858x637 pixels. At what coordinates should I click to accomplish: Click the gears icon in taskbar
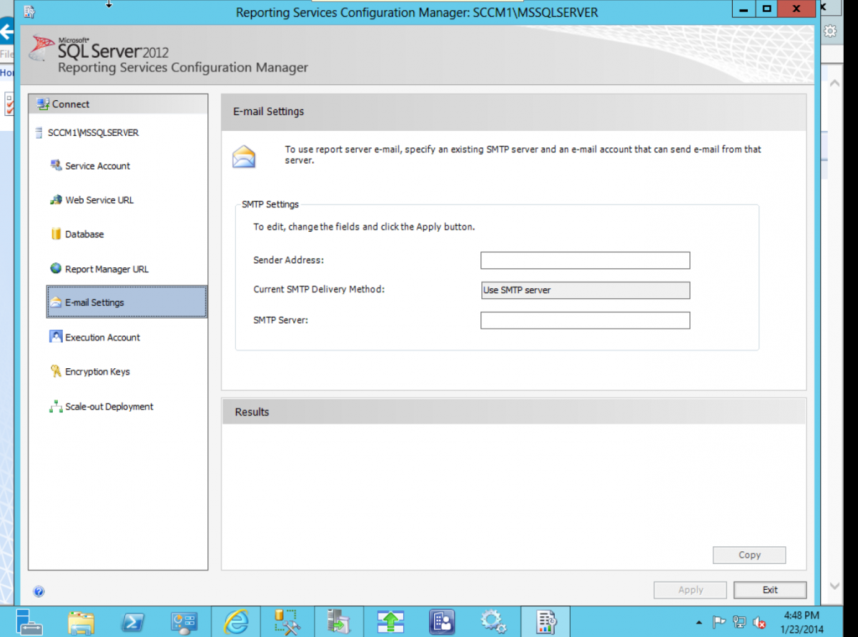point(494,622)
